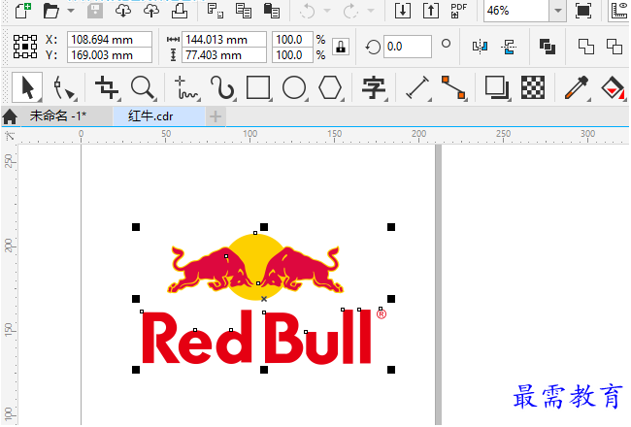Click the ruler origin corner icon
This screenshot has width=631, height=427.
click(10, 137)
